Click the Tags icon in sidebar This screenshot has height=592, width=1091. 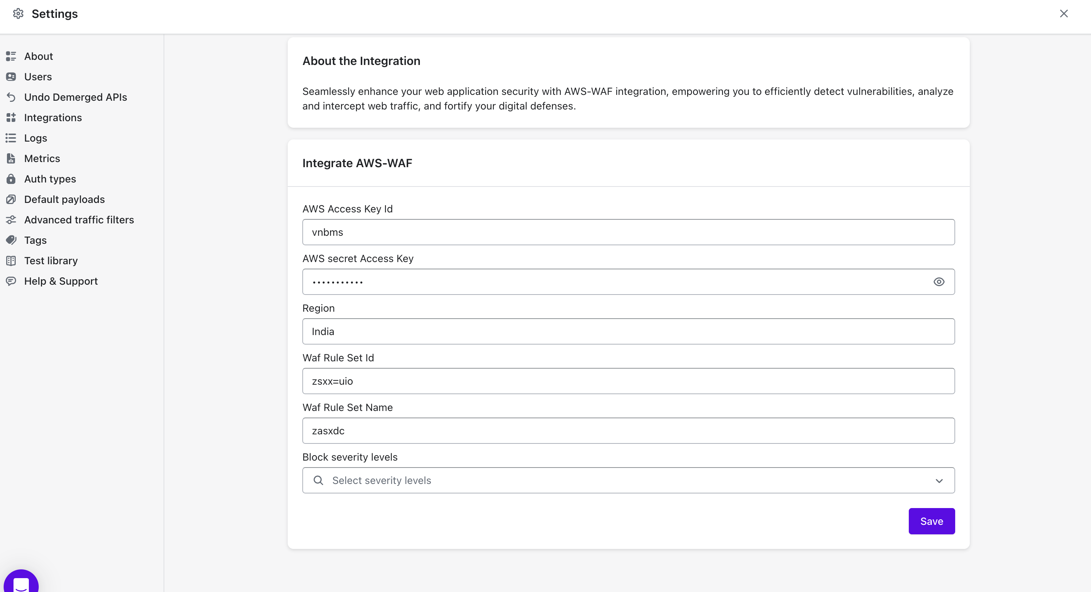tap(11, 240)
